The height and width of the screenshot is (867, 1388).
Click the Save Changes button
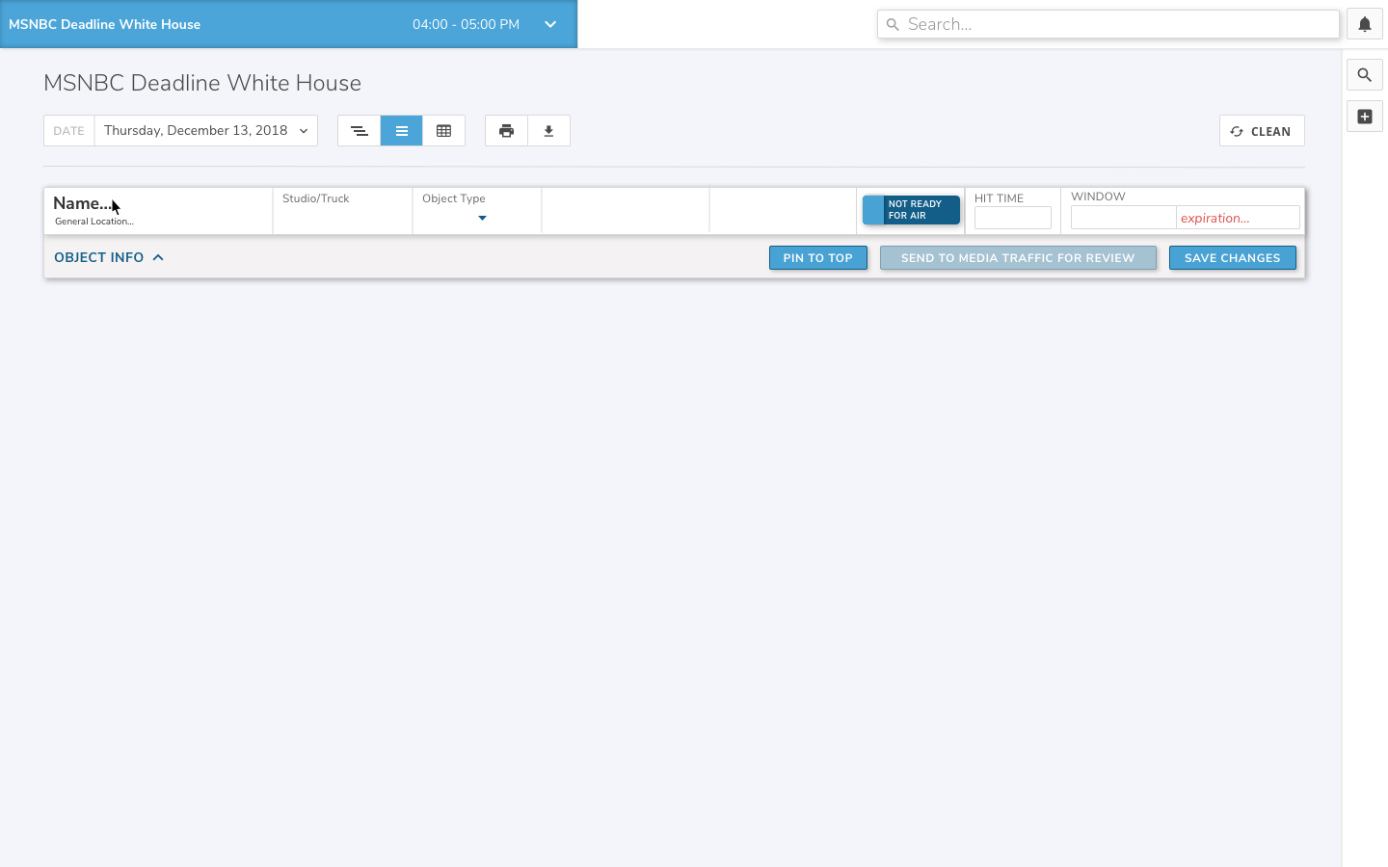1232,258
